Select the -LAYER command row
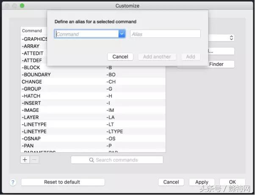The height and width of the screenshot is (195, 255). coord(93,117)
